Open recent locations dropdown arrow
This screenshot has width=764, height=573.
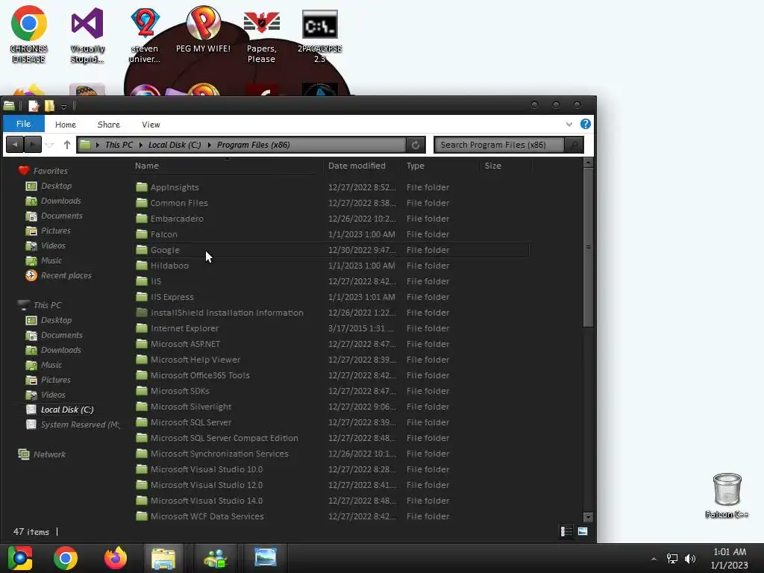(49, 145)
